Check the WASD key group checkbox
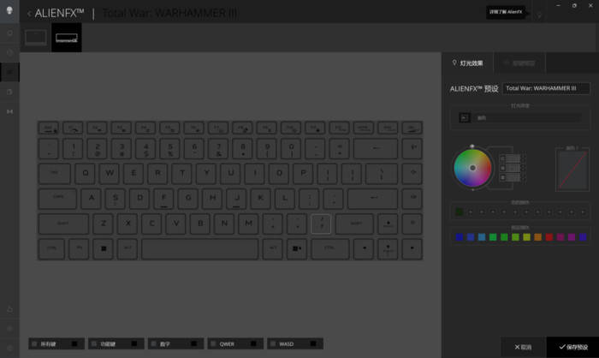Screen dimensions: 599x358 [273, 343]
